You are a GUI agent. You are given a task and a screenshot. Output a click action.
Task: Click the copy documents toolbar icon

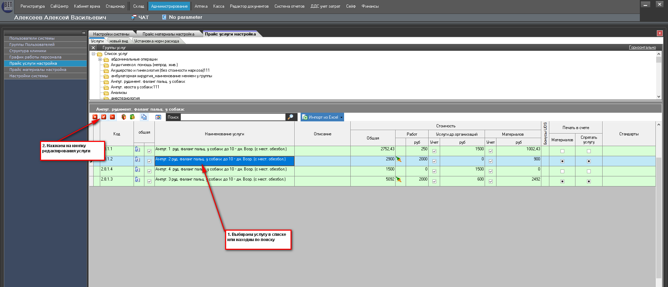point(144,117)
